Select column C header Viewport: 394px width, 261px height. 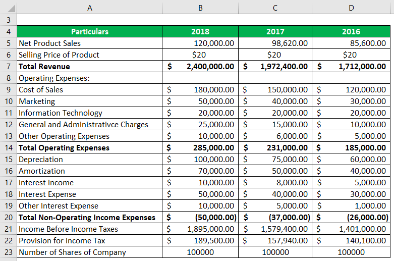275,8
